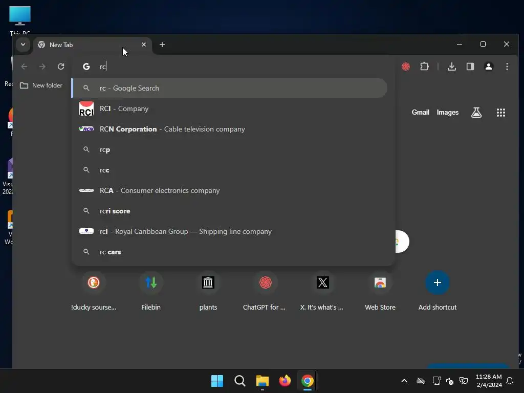The image size is (524, 393).
Task: Click the Google G icon in address bar
Action: [x=86, y=67]
